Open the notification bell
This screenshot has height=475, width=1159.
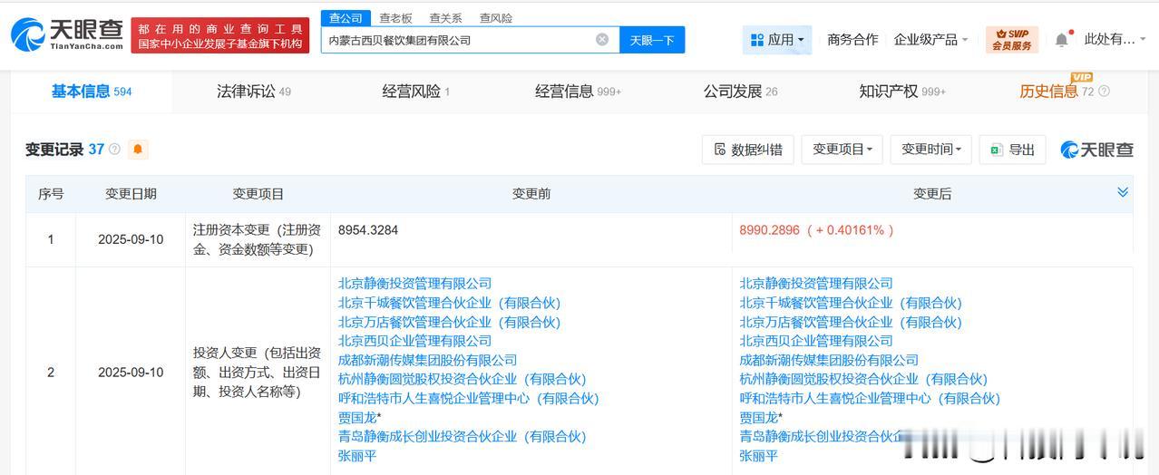(x=1062, y=40)
